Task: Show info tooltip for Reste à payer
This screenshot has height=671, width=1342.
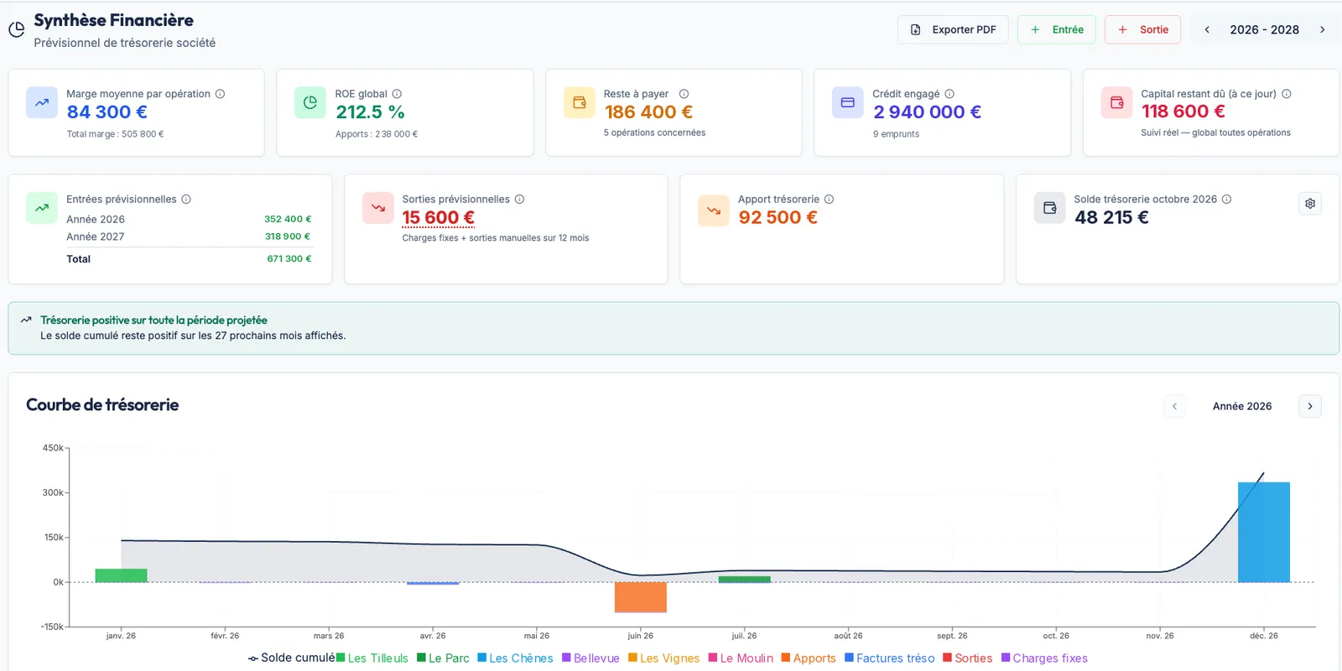Action: click(x=684, y=94)
